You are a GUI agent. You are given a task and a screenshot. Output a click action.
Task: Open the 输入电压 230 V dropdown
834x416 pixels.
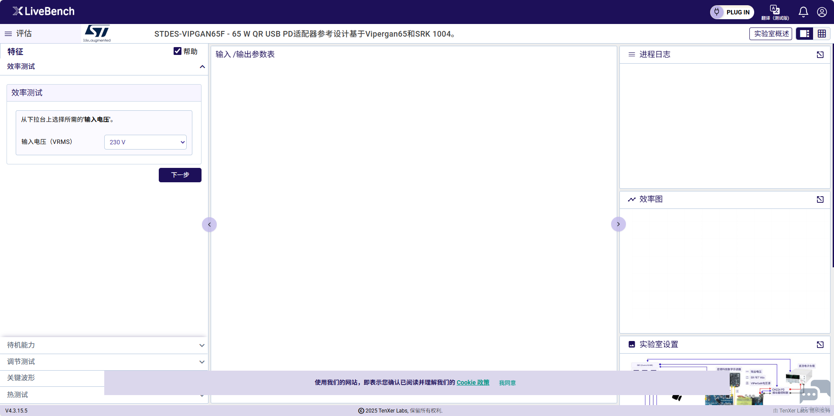click(x=145, y=142)
